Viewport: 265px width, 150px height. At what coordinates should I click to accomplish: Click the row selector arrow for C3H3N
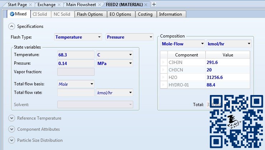[x=164, y=62]
